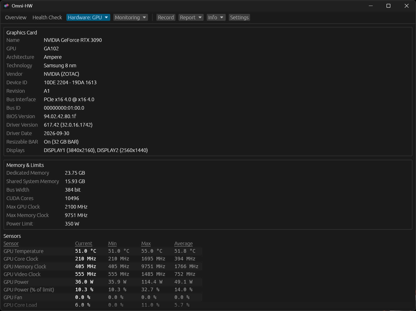
Task: Click the Record button
Action: coord(166,17)
